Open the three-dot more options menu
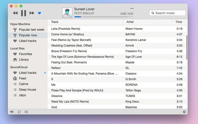This screenshot has height=124, width=198. coord(132,8)
